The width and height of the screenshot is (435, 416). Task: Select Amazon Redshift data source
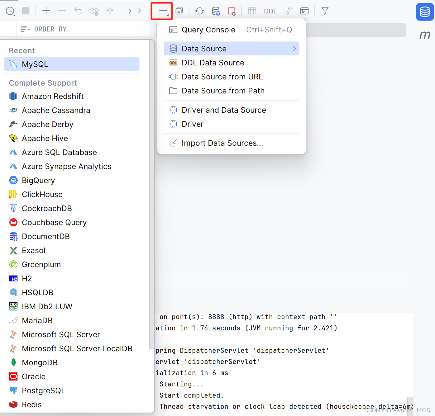click(72, 96)
